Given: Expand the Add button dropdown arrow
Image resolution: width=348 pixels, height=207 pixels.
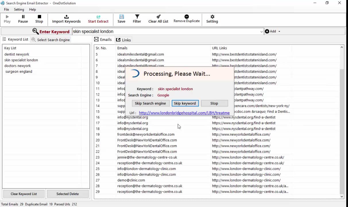Looking at the screenshot, I should click(x=279, y=31).
